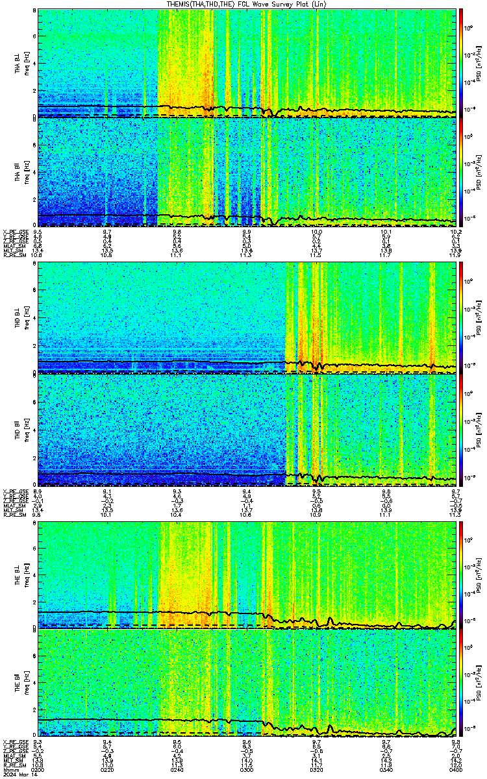Click the THE B∥ panel color bar
The image size is (487, 779).
tap(462, 683)
